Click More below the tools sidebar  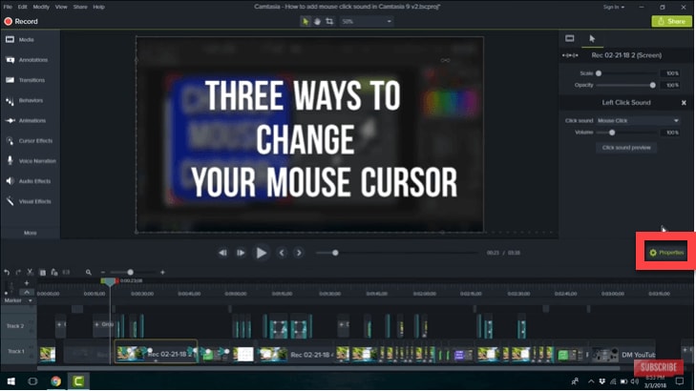coord(31,233)
